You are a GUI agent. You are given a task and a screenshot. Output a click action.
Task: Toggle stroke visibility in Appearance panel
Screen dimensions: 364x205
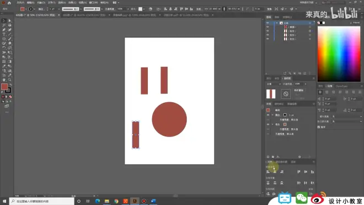[x=268, y=115]
